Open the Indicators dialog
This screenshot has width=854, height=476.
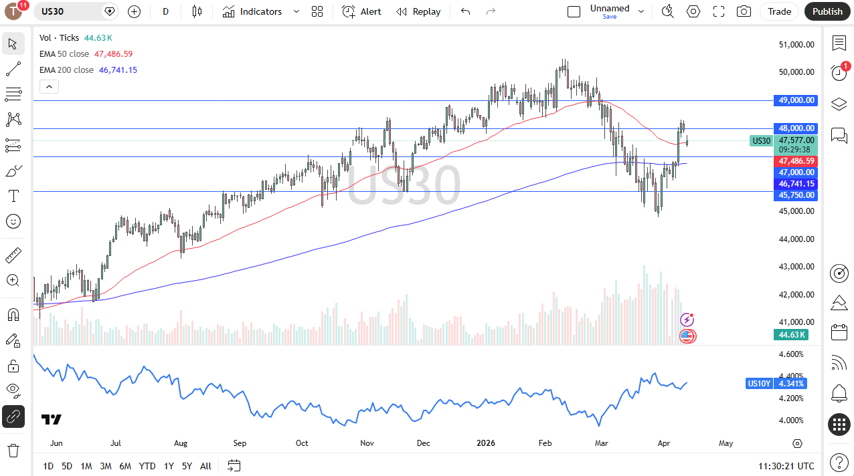253,11
